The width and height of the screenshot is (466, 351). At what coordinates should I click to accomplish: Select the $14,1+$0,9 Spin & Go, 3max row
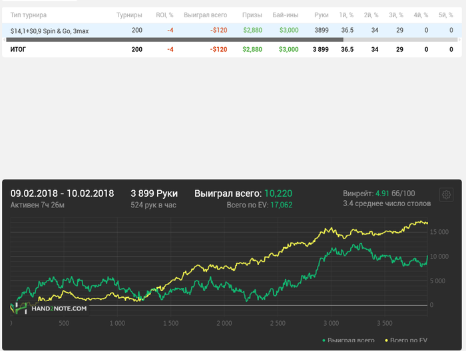232,31
